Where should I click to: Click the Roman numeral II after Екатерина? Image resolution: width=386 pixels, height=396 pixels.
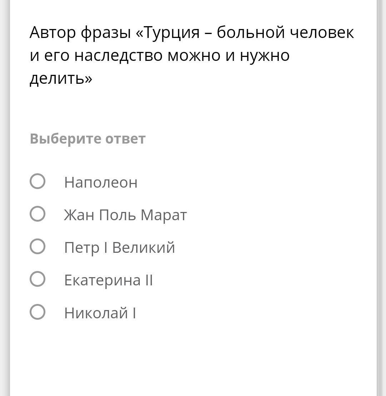click(149, 280)
